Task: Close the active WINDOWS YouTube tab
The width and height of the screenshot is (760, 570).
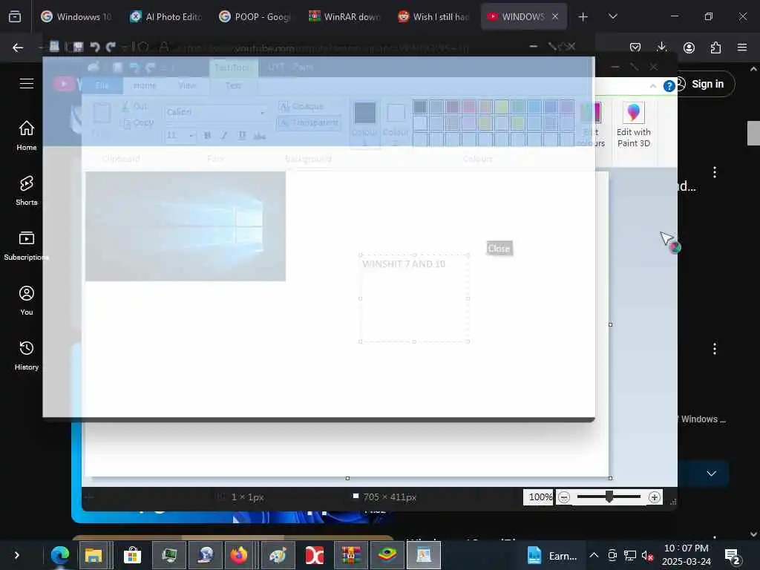Action: tap(555, 16)
